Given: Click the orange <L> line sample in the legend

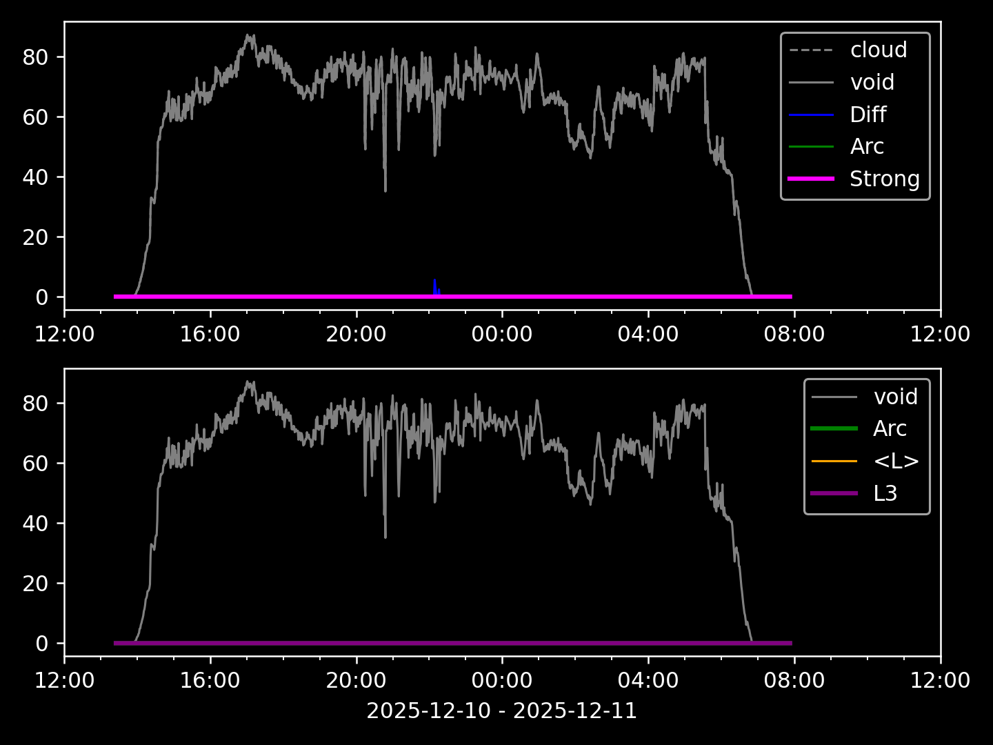Looking at the screenshot, I should (x=834, y=461).
